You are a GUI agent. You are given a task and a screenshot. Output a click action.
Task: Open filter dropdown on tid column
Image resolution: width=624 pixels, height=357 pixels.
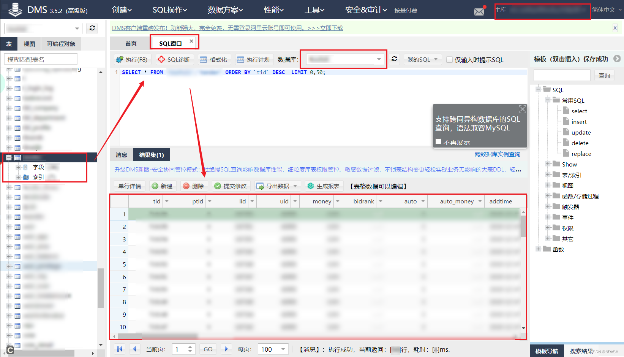167,201
